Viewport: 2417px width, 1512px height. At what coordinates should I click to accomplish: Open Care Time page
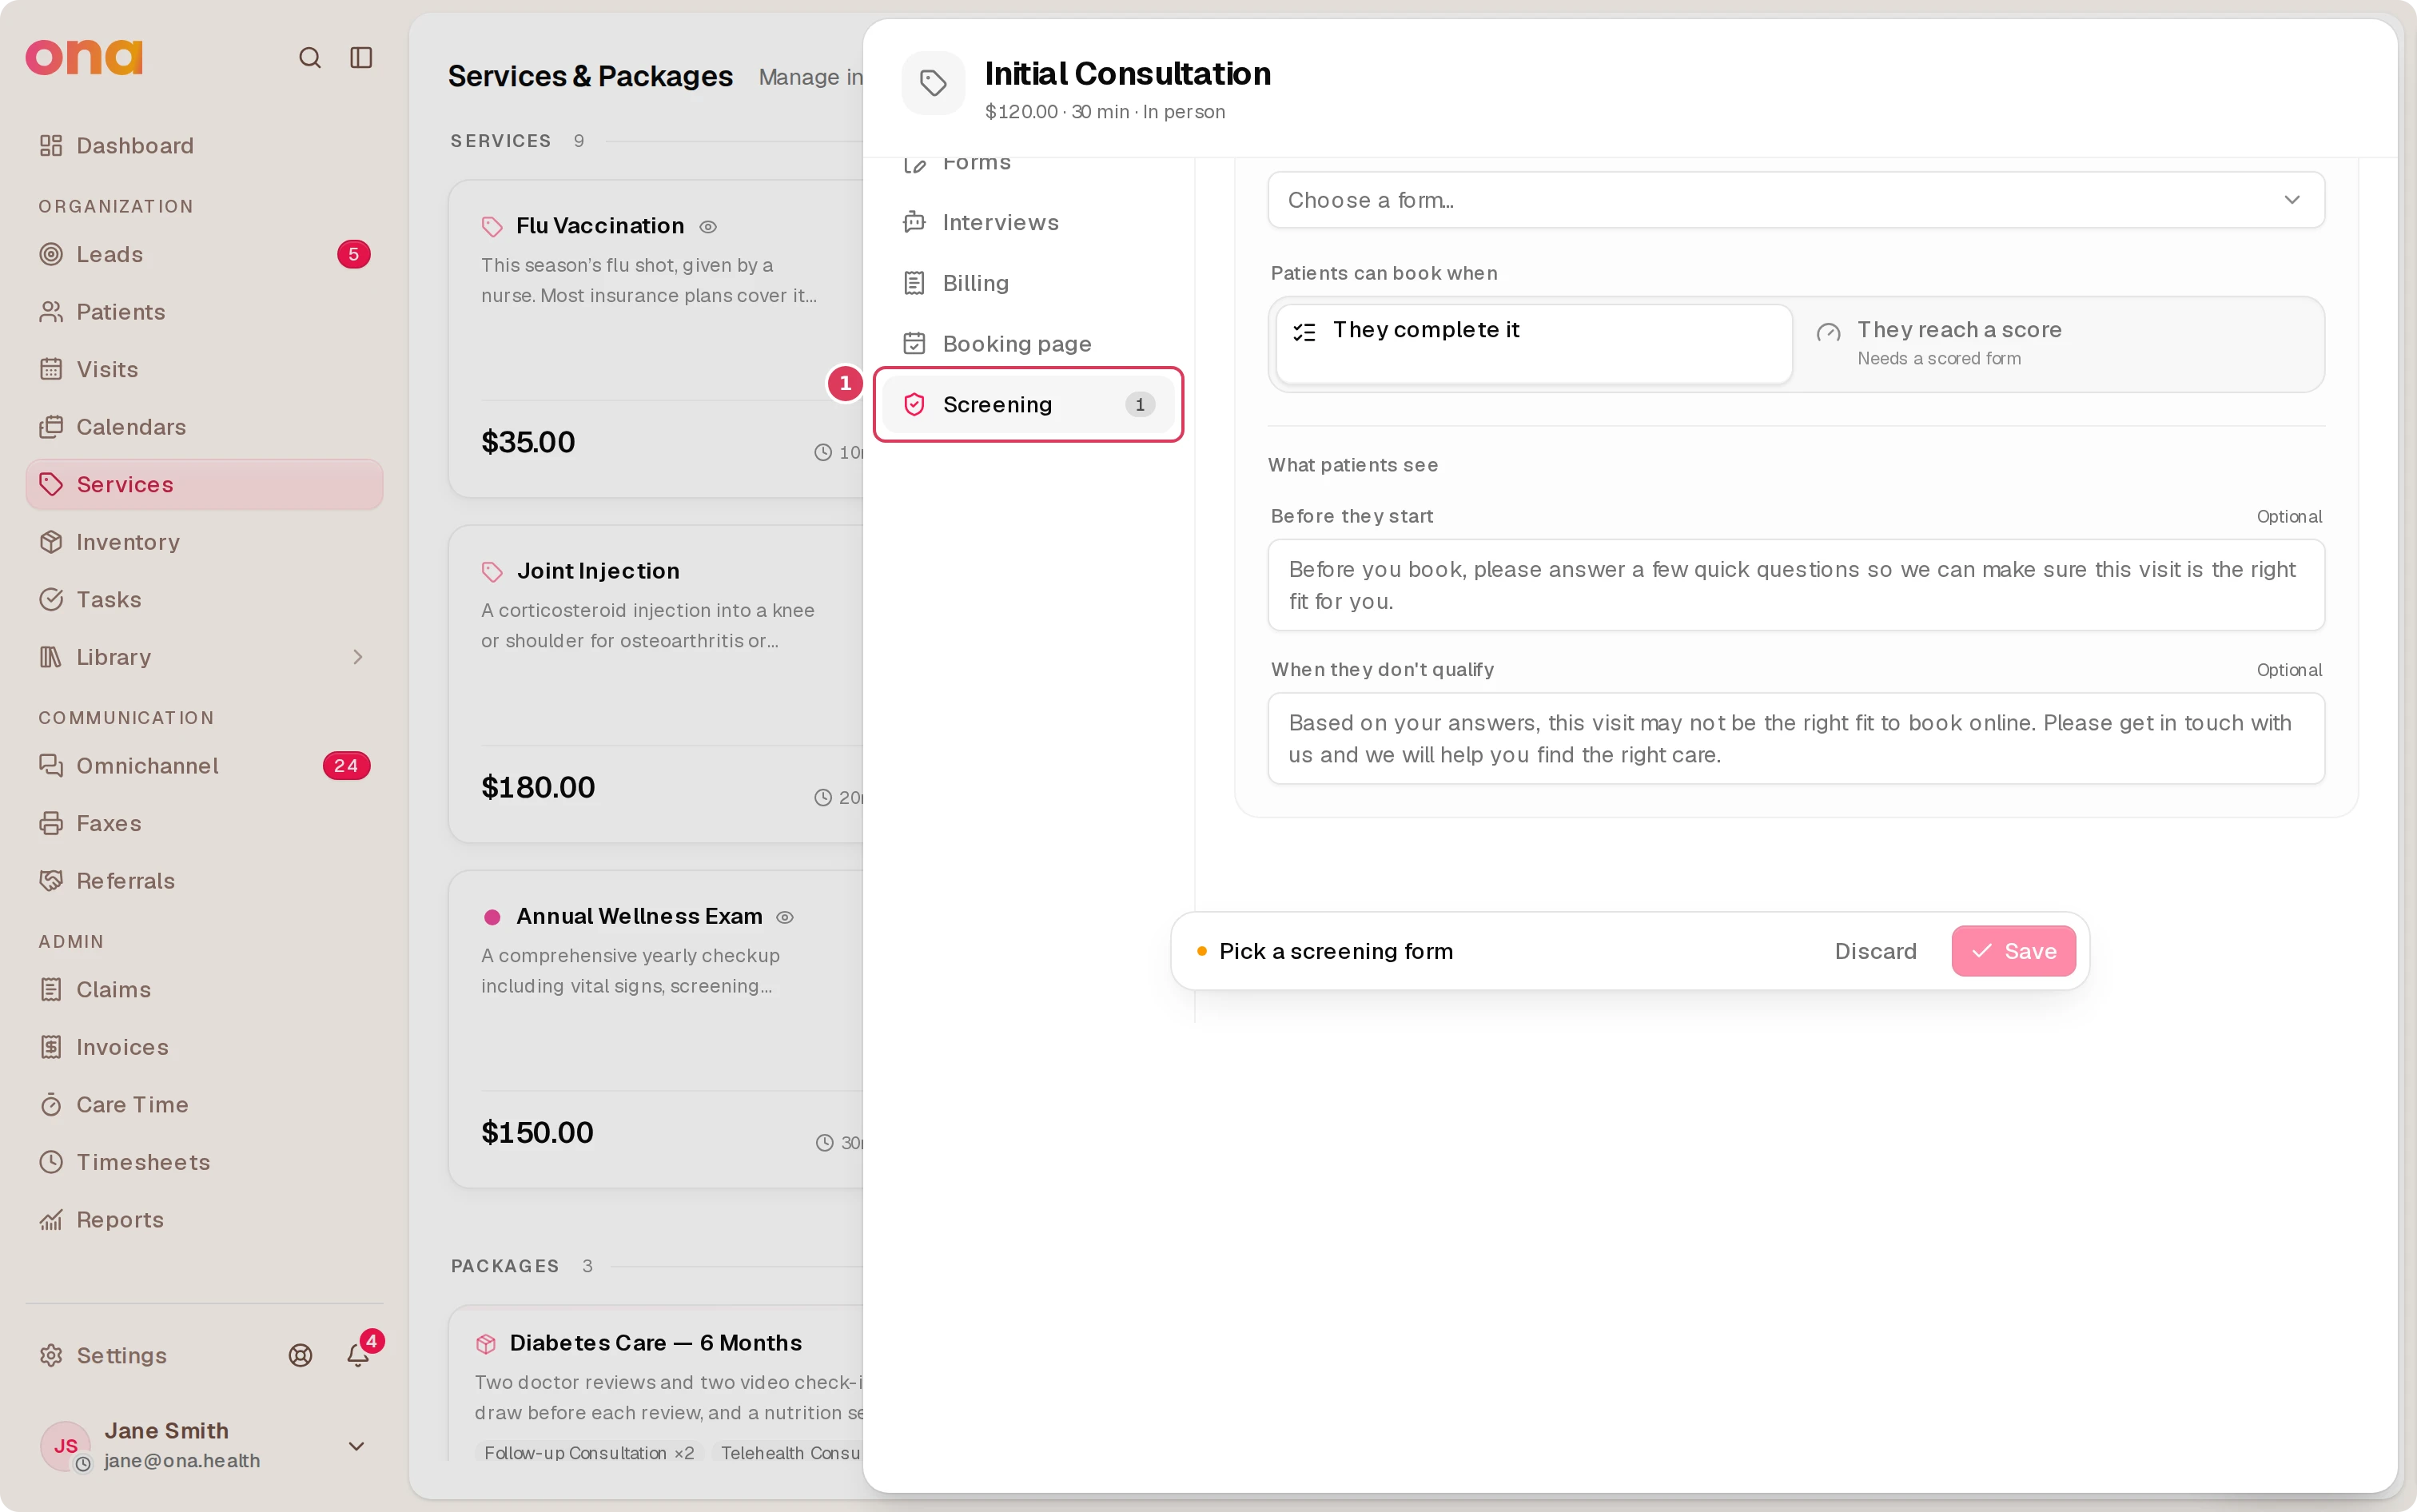pos(204,1105)
